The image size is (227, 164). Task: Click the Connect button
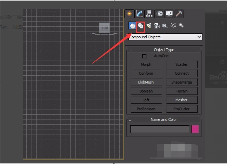(182, 73)
